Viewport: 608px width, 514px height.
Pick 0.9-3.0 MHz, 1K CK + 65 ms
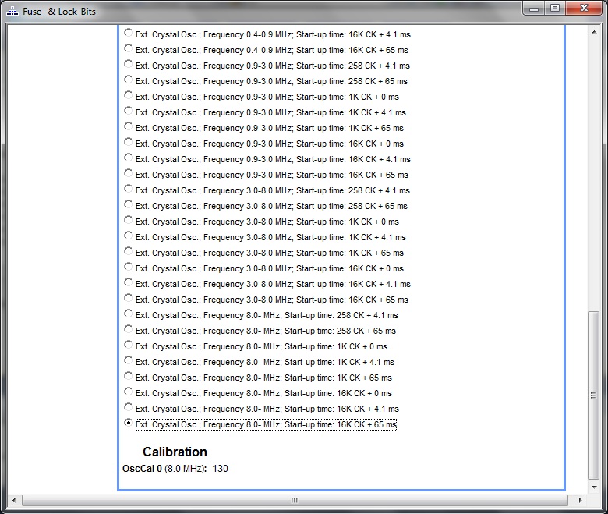[128, 127]
